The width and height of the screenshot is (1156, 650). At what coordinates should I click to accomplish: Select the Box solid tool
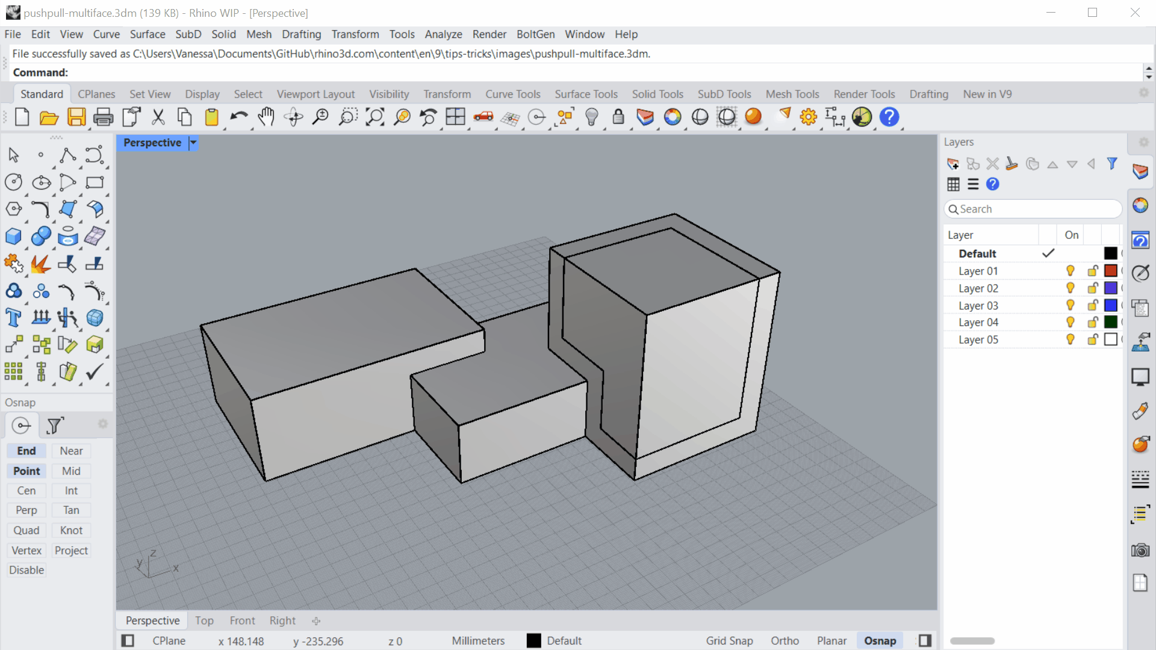13,237
